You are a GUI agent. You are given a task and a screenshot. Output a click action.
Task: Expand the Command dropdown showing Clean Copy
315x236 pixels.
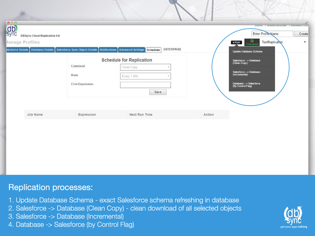(x=146, y=67)
